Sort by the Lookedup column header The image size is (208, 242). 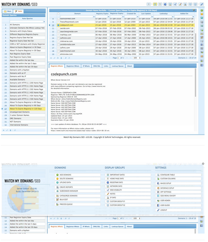(x=163, y=13)
